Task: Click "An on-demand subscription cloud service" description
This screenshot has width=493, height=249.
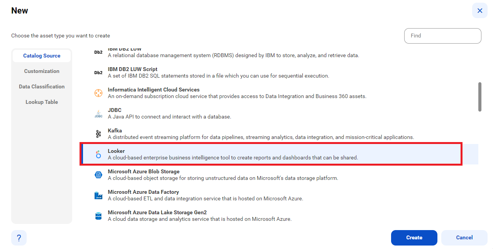Action: click(237, 96)
